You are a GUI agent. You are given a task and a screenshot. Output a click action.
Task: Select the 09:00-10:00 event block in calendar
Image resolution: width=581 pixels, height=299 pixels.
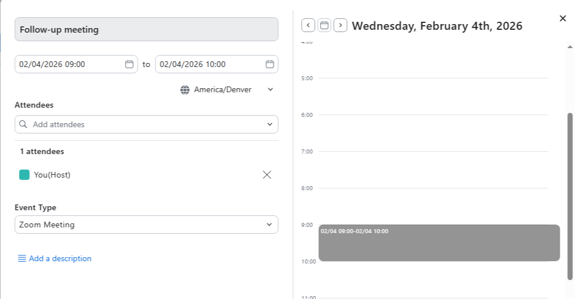click(439, 243)
